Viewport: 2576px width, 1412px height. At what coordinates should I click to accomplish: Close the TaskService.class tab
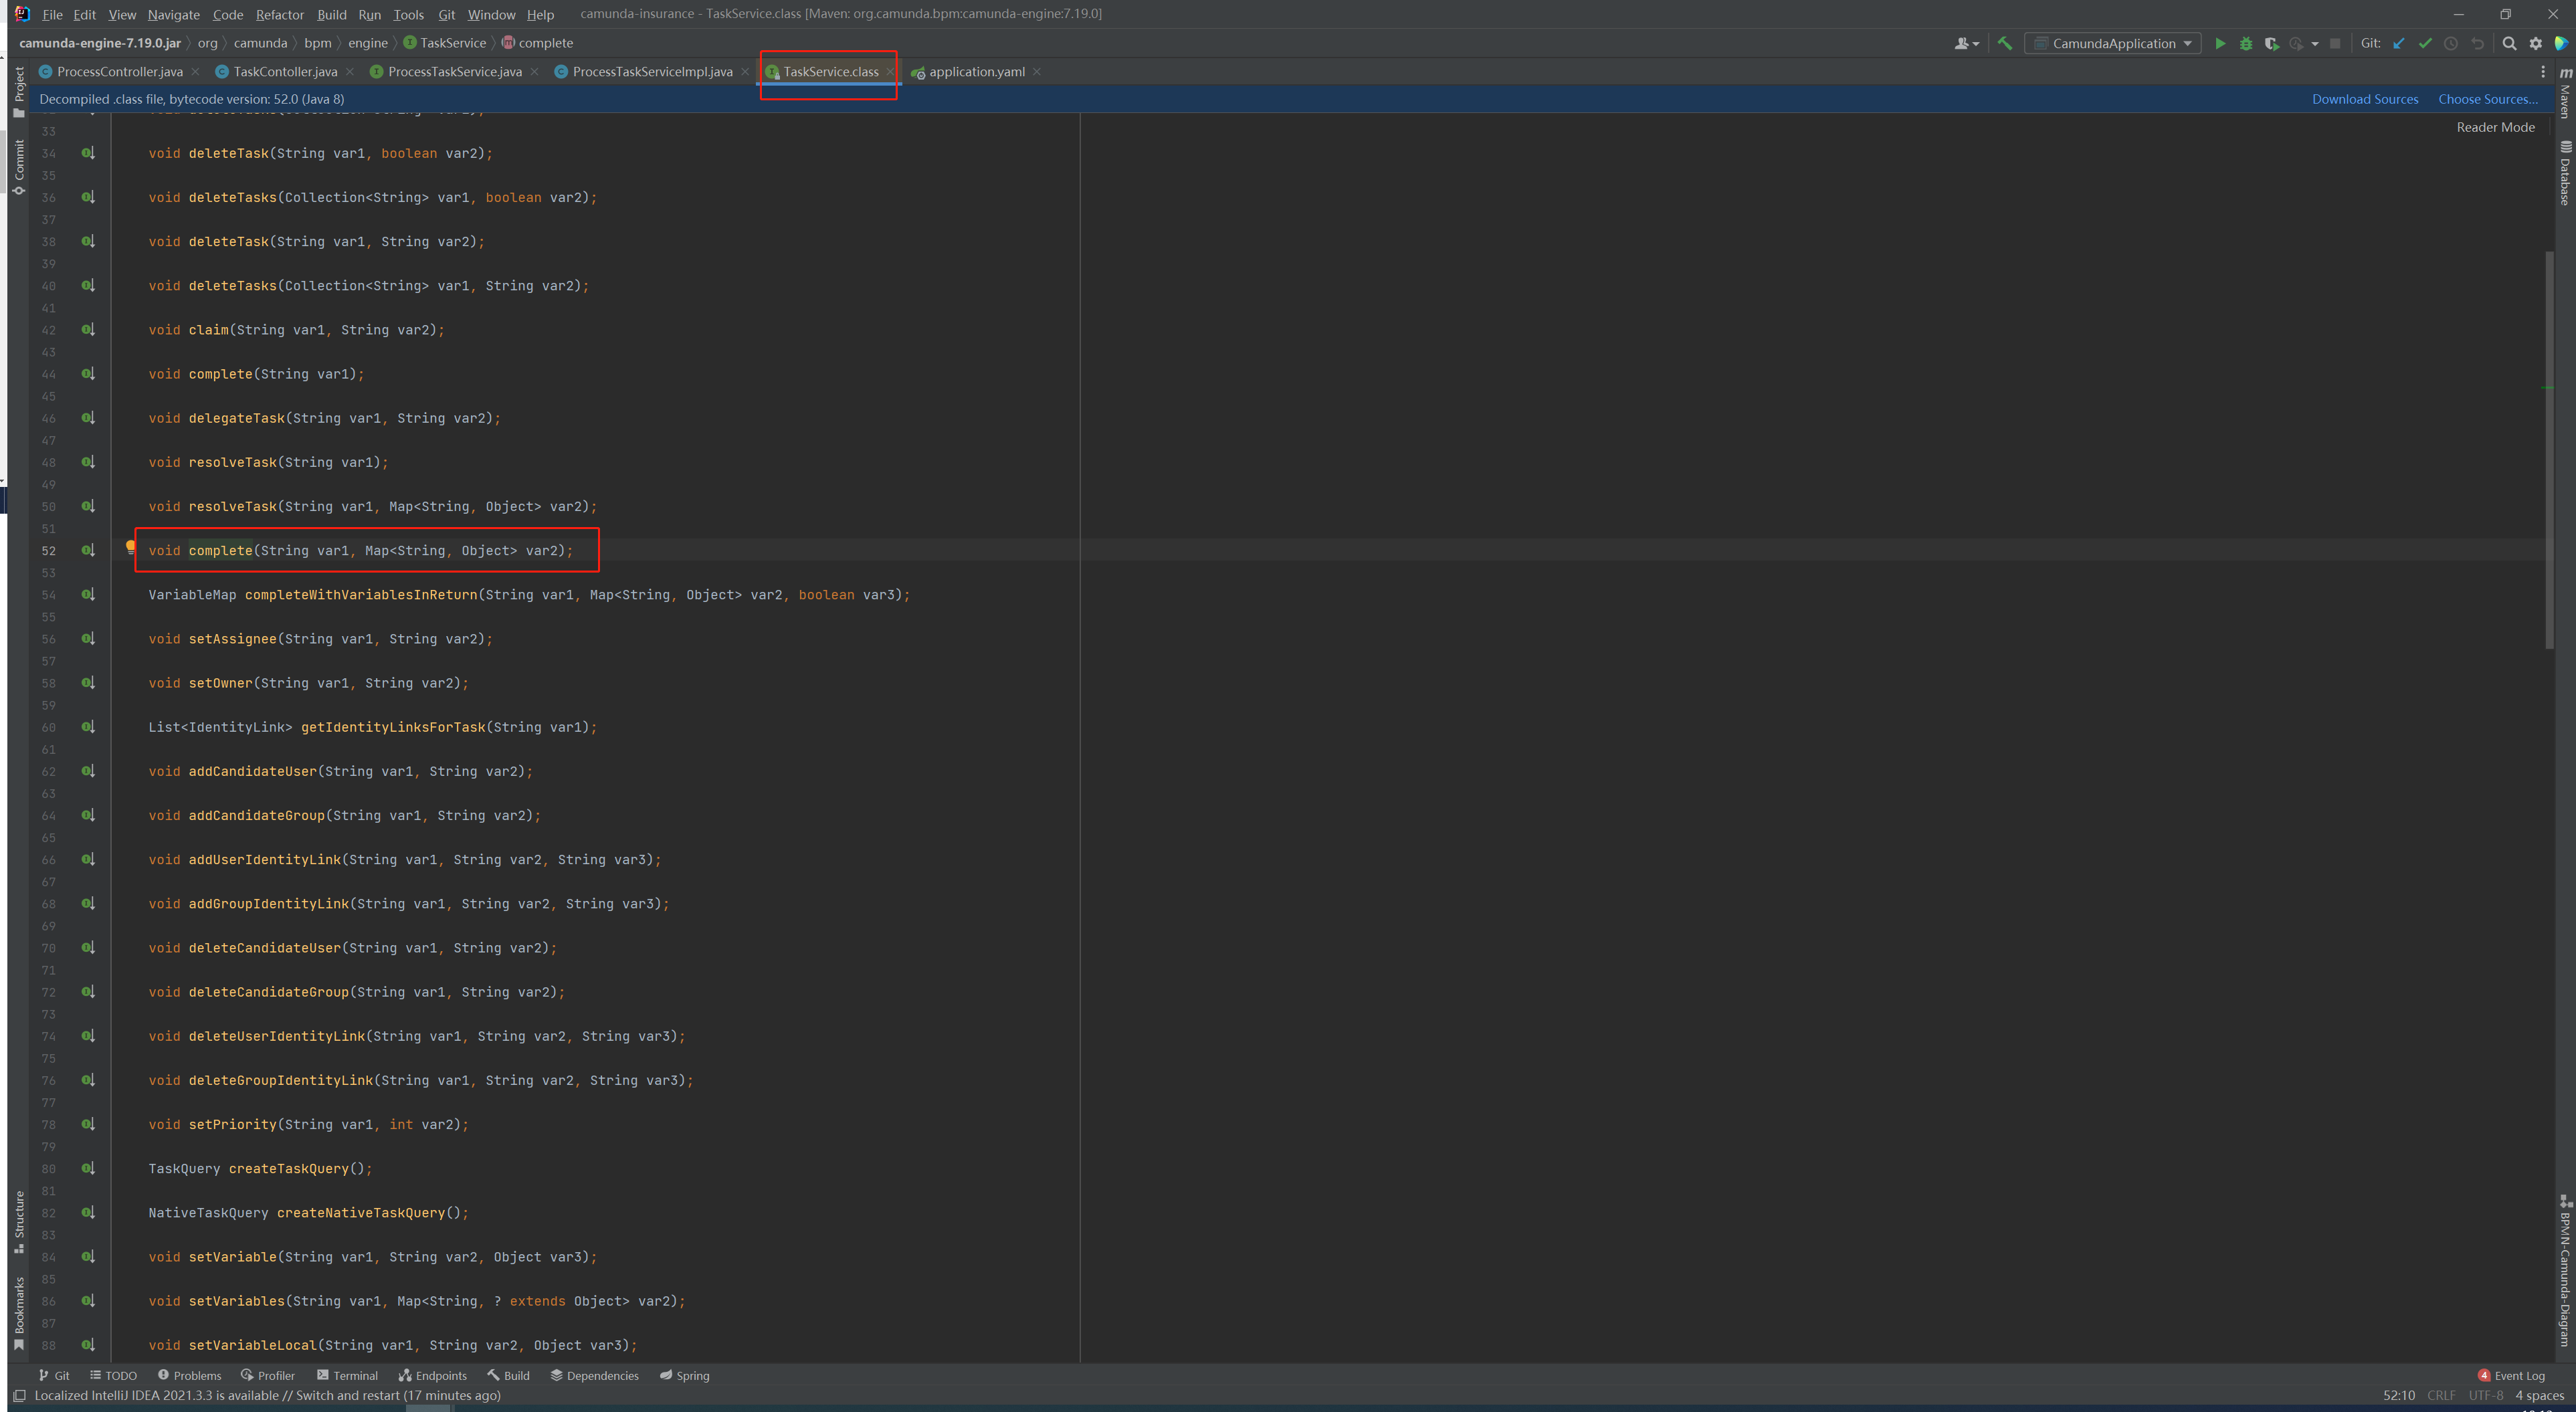[889, 71]
